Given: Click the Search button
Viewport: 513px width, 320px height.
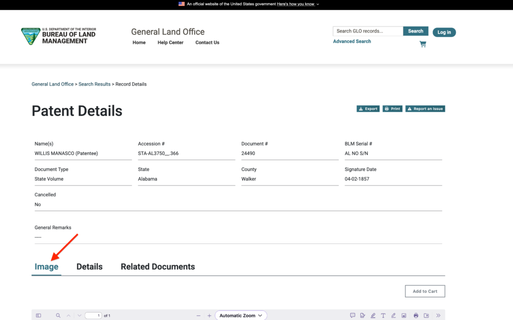Looking at the screenshot, I should coord(415,31).
